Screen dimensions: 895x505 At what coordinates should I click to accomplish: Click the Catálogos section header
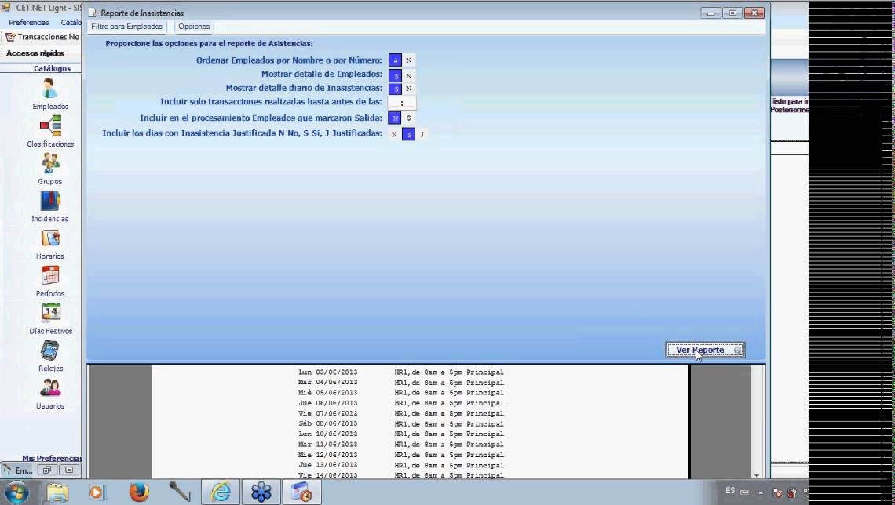pyautogui.click(x=52, y=68)
